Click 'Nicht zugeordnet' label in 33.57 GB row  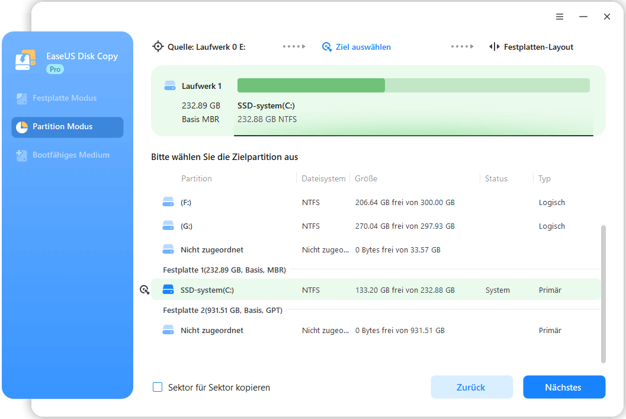(x=212, y=250)
